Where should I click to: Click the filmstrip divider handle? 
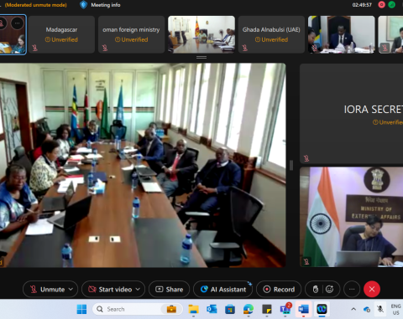(201, 57)
